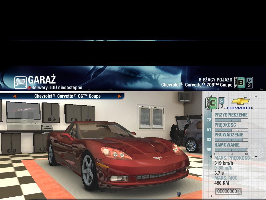Click the PRĘDKOŚĆ stat bar
266x200 pixels.
click(x=231, y=130)
